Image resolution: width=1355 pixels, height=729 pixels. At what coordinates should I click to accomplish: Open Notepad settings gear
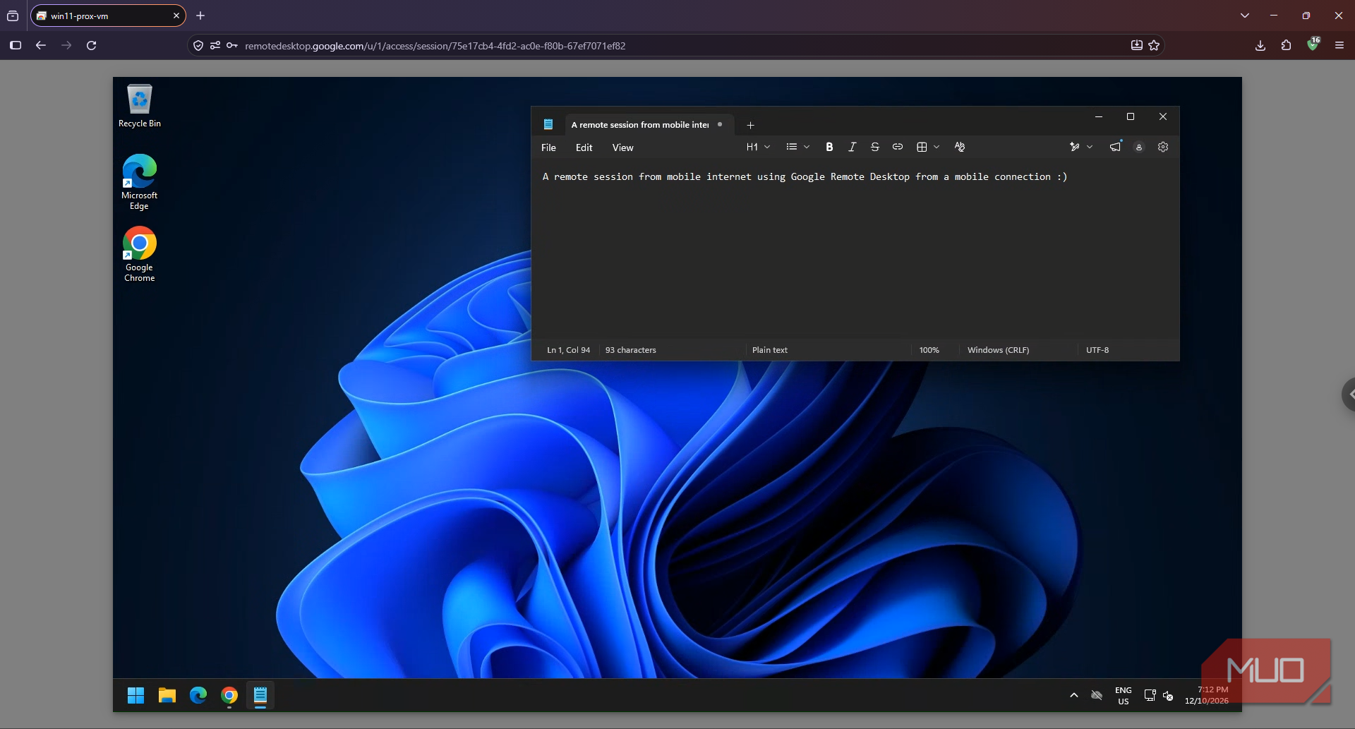click(x=1163, y=147)
